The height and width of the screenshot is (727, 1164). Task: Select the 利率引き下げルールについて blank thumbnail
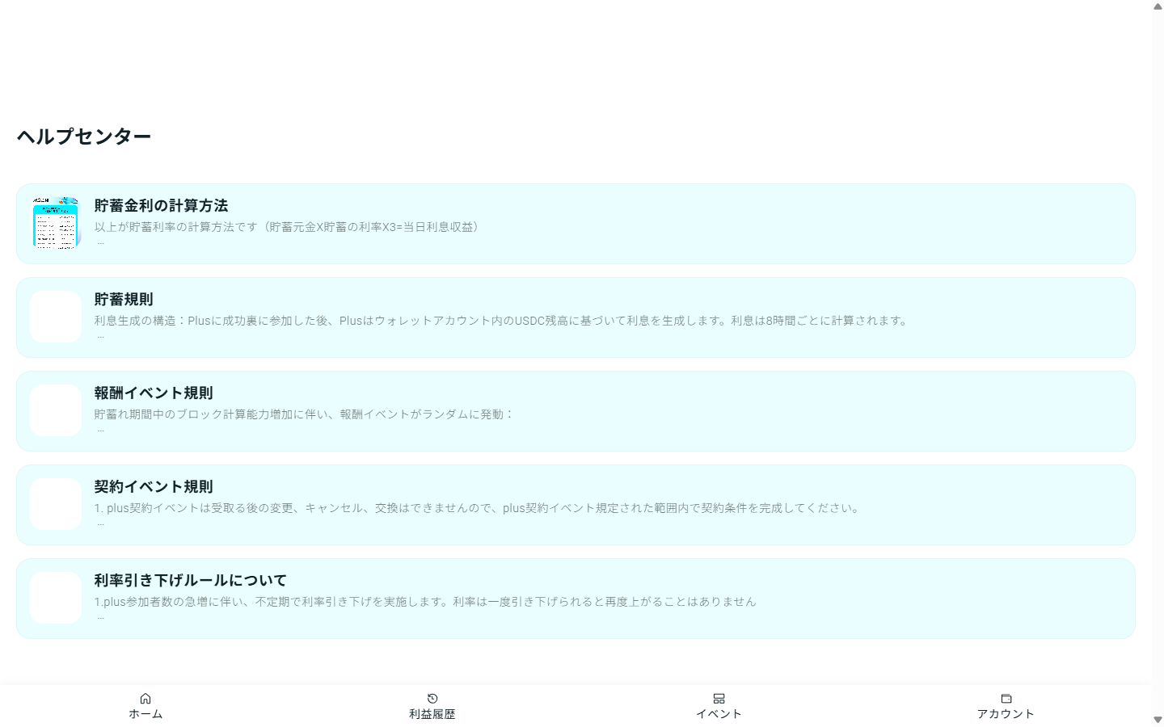coord(56,598)
